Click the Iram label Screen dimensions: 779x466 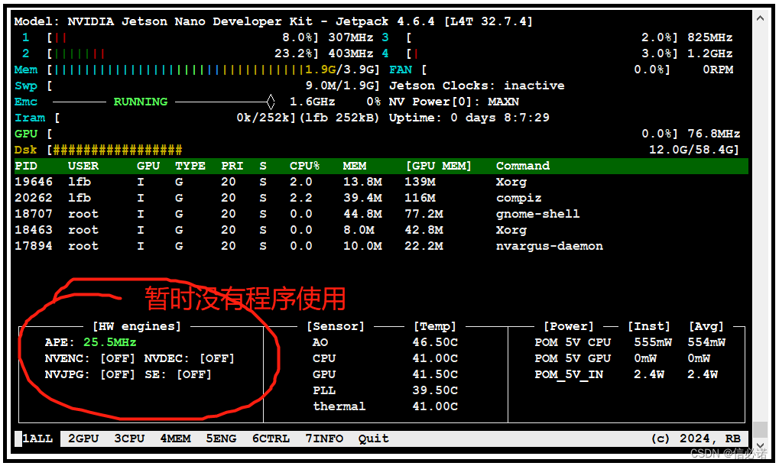(30, 118)
